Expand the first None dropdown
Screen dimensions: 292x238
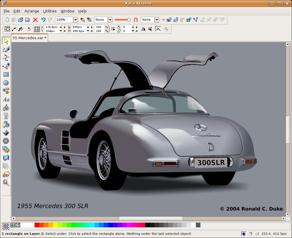(x=110, y=20)
